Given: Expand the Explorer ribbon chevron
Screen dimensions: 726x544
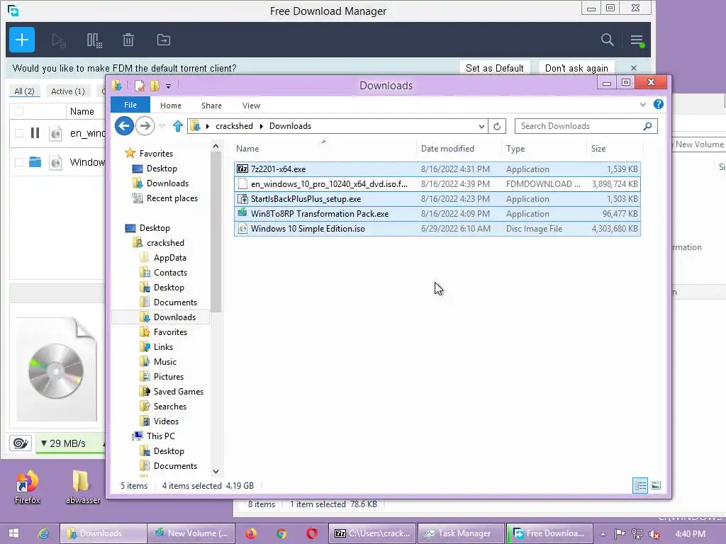Looking at the screenshot, I should coord(642,105).
